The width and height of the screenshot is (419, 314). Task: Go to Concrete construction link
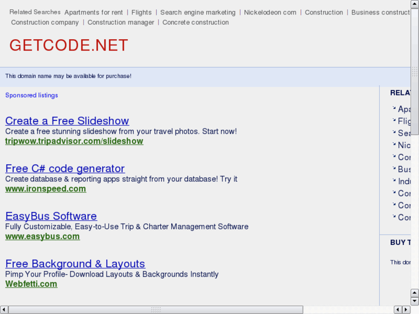[x=195, y=22]
